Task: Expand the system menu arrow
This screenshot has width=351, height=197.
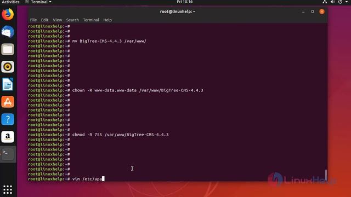Action: click(x=346, y=2)
